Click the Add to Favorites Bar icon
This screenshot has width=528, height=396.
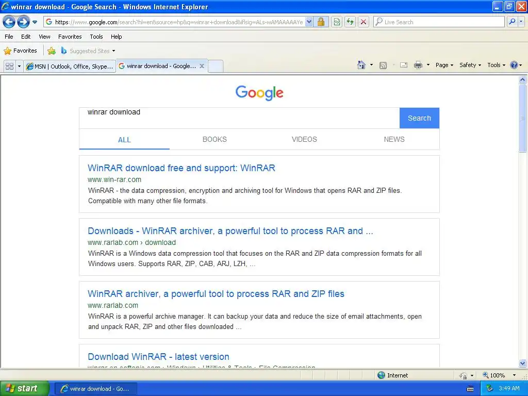pyautogui.click(x=52, y=51)
